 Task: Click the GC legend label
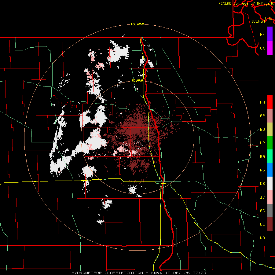[262, 211]
